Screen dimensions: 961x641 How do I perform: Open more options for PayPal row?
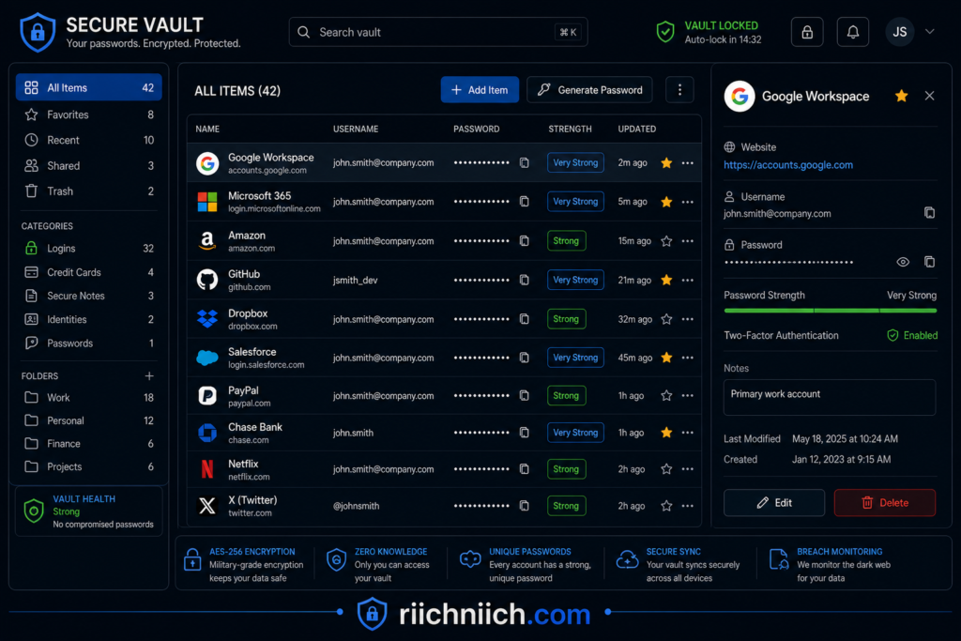688,395
